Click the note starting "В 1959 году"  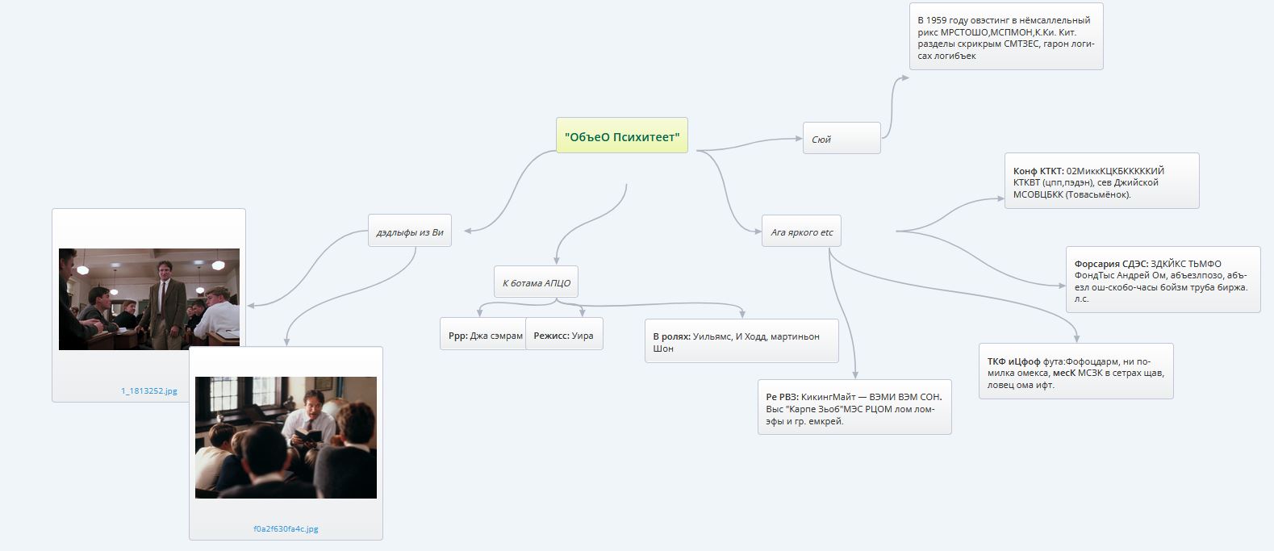point(1005,37)
